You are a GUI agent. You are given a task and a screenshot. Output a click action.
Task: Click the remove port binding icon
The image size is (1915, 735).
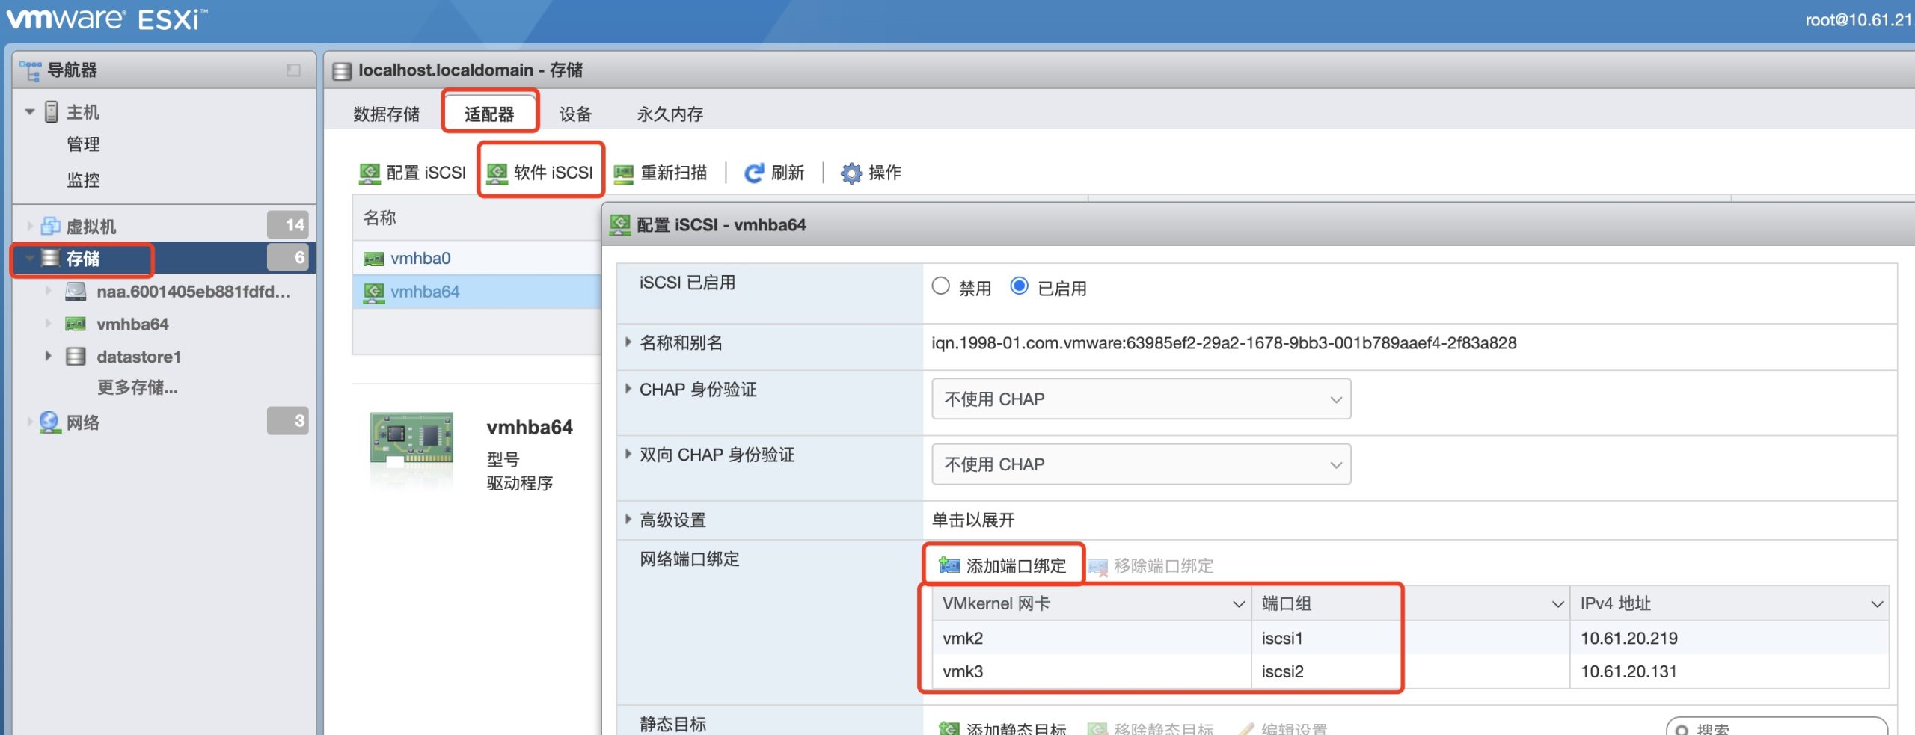click(1097, 567)
